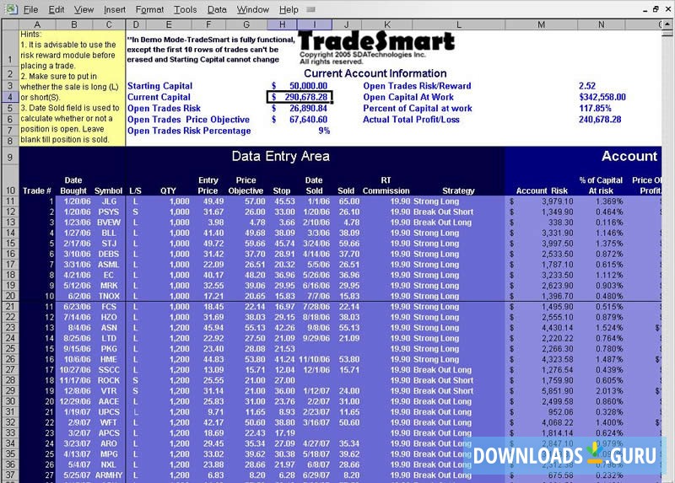Click the TNOX symbol cell
The image size is (675, 483).
point(109,296)
